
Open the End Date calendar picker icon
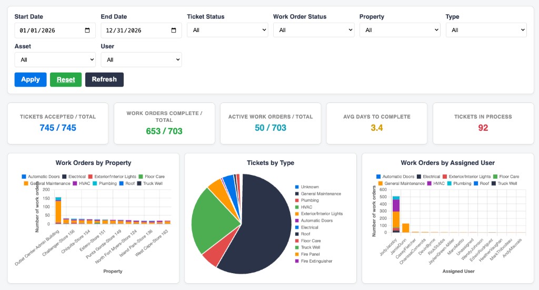tap(174, 30)
